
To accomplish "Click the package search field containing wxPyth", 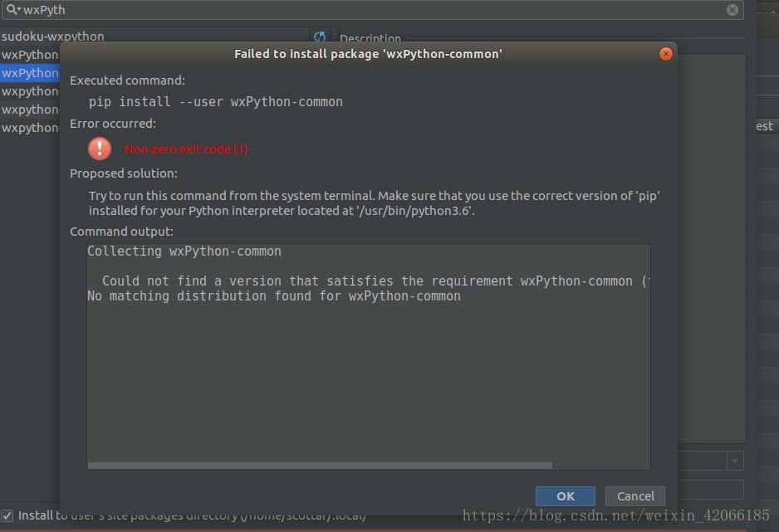I will pos(373,10).
